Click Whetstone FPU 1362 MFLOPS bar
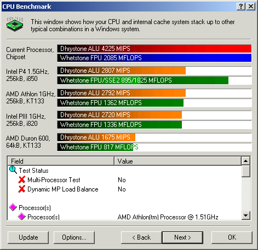 pos(121,103)
